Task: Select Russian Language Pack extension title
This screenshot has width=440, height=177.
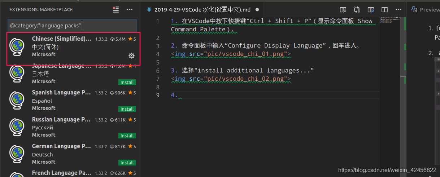Action: coord(61,119)
